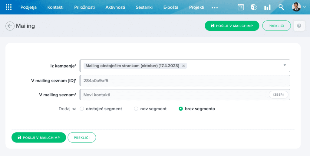Open the Podjetja menu
Screen dimensions: 310x156
[28, 7]
